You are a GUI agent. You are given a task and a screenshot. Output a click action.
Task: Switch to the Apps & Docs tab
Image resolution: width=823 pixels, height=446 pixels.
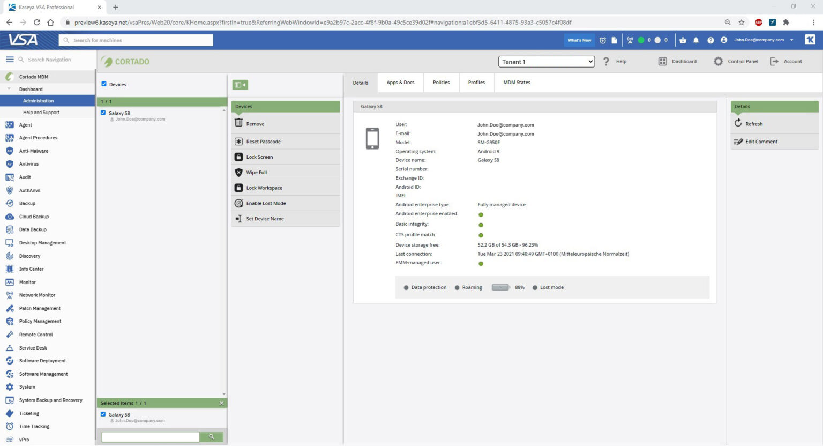400,82
